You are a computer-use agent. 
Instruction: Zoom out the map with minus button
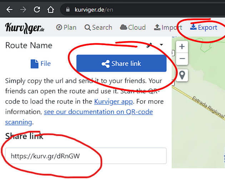(x=182, y=59)
